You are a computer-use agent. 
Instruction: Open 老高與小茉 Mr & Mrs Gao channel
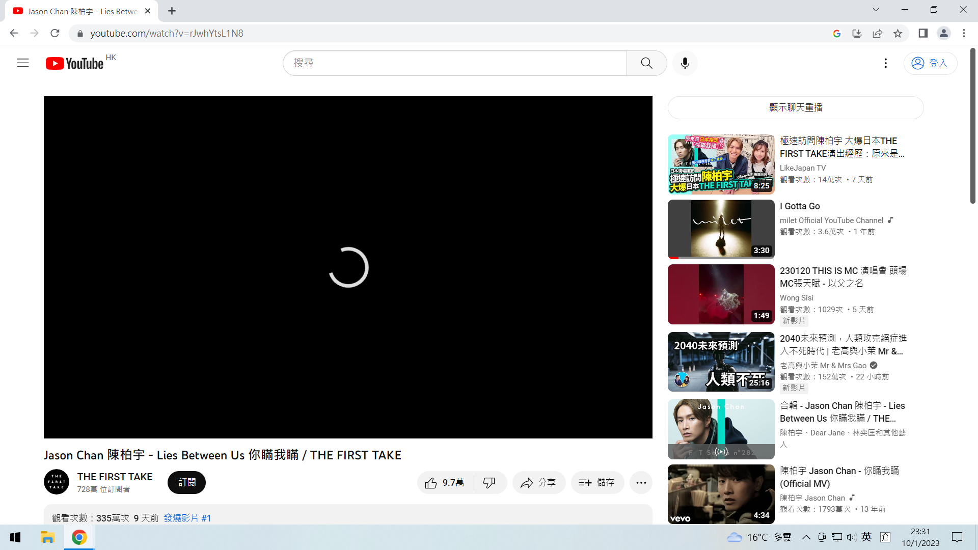(823, 366)
